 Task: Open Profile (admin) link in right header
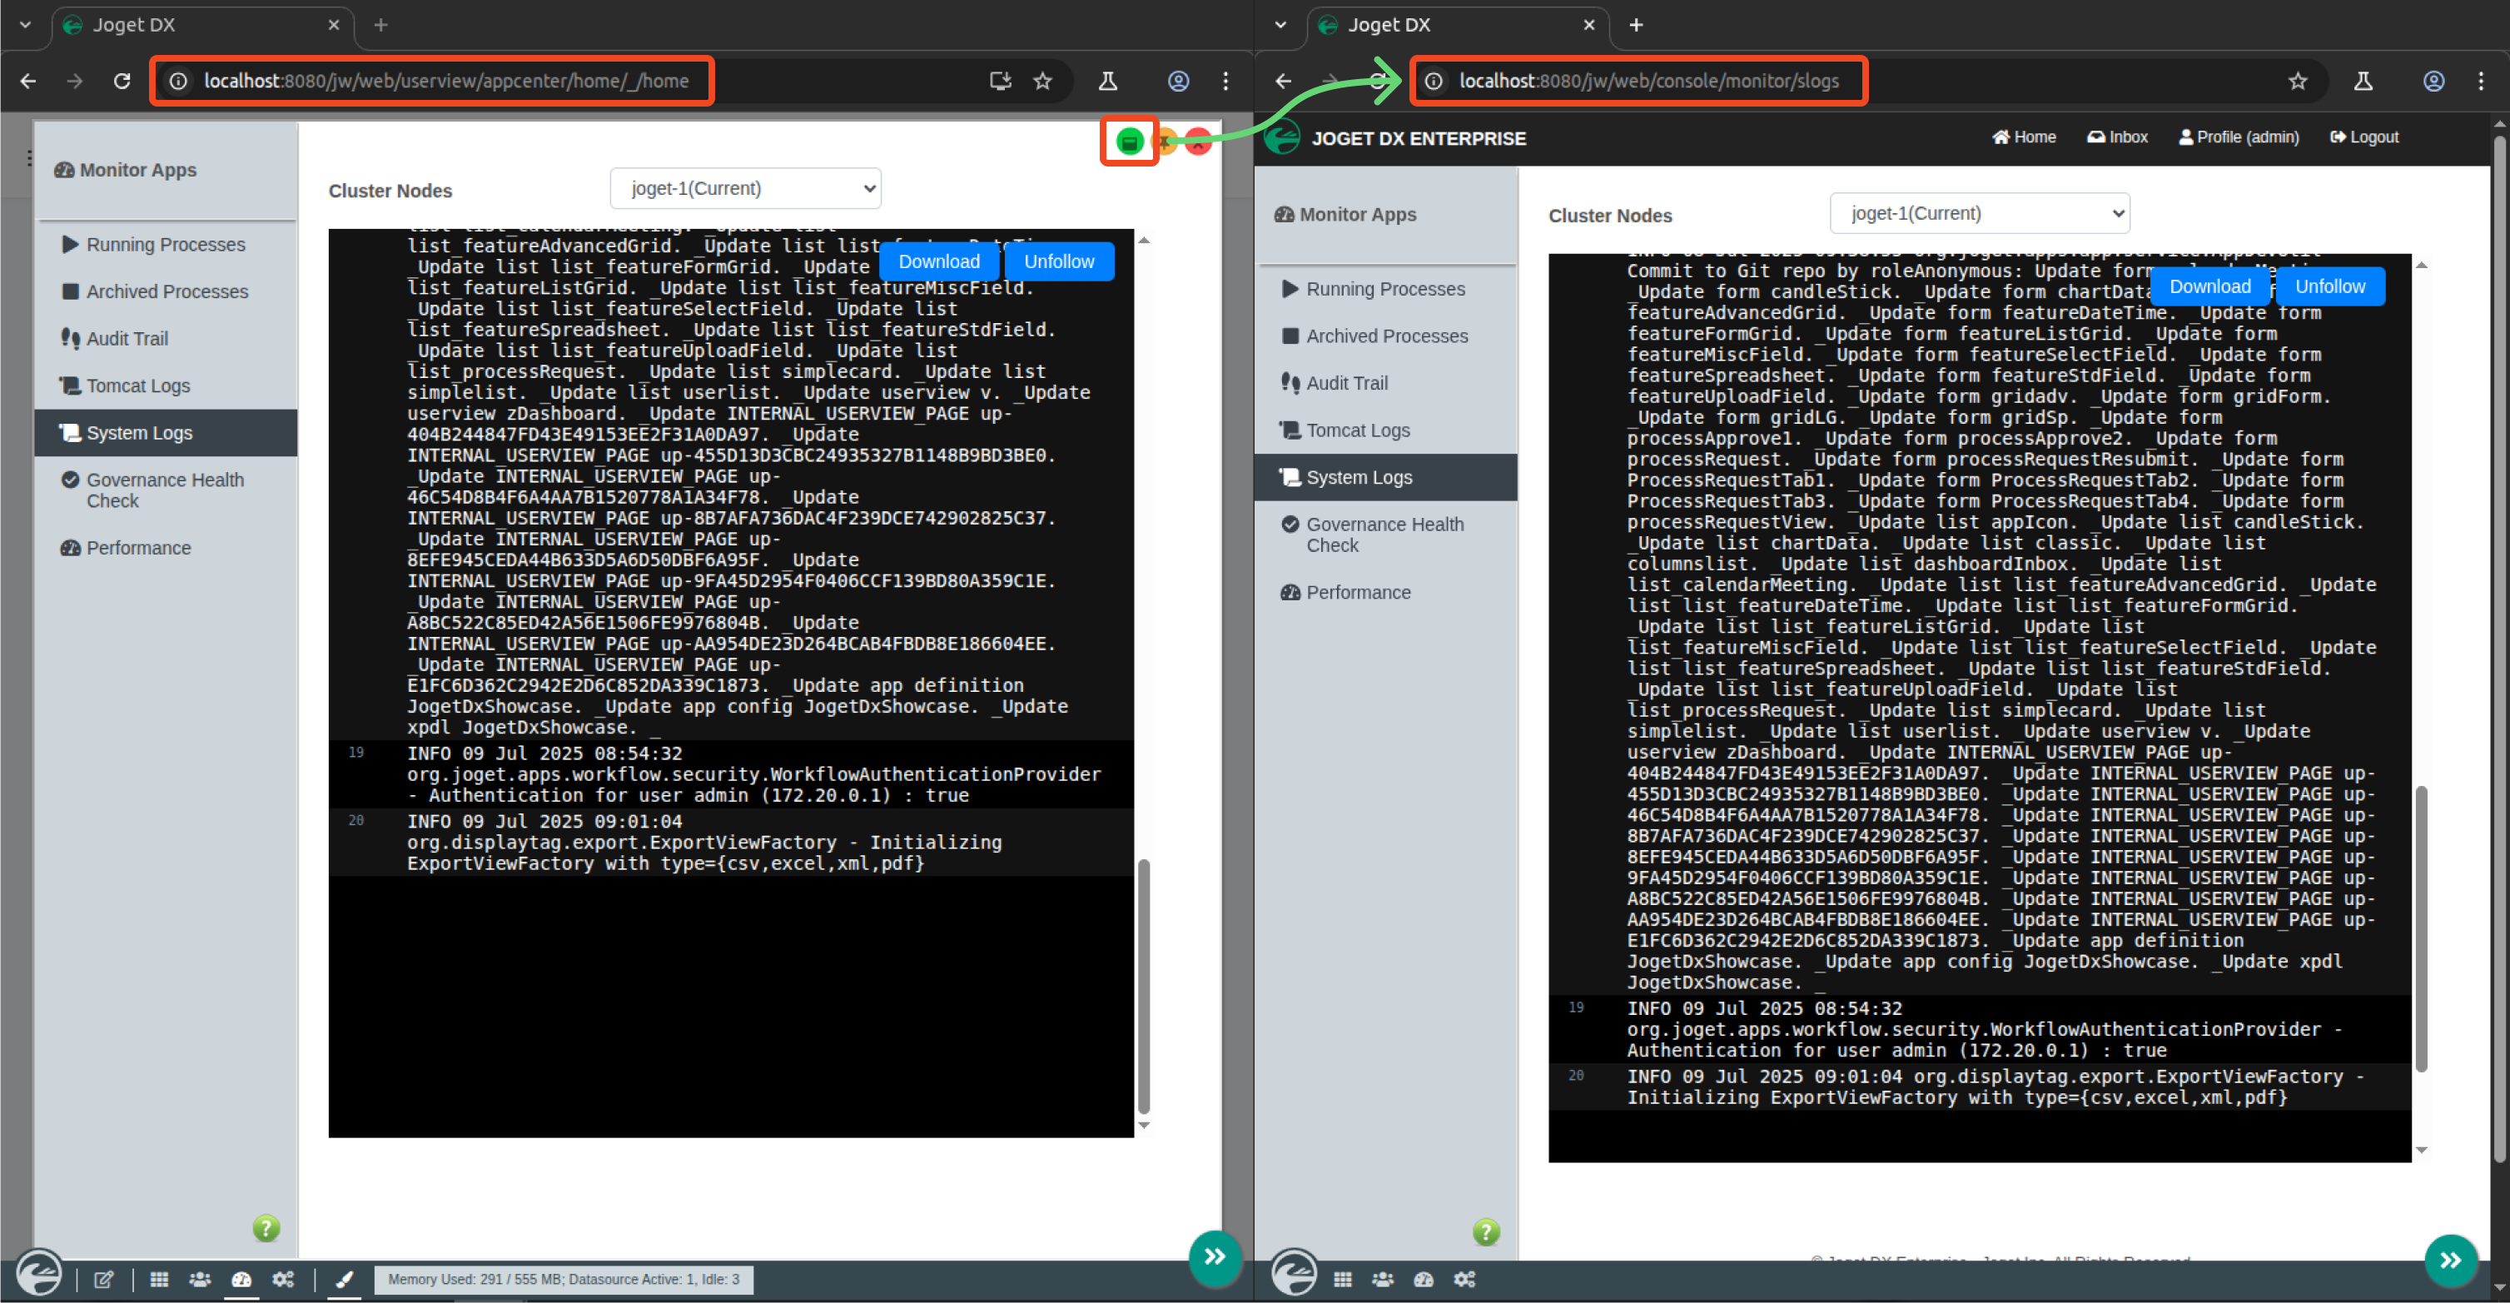[x=2239, y=137]
